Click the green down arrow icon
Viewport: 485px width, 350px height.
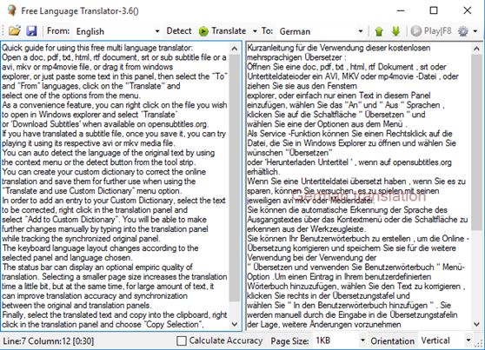(x=396, y=31)
